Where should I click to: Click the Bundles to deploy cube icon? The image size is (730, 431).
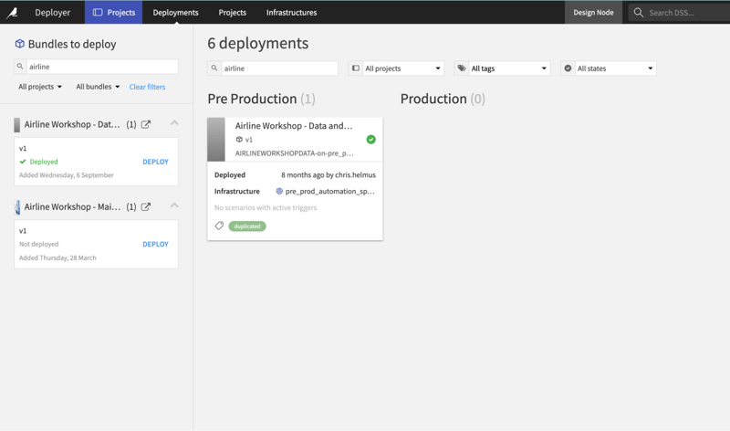19,44
